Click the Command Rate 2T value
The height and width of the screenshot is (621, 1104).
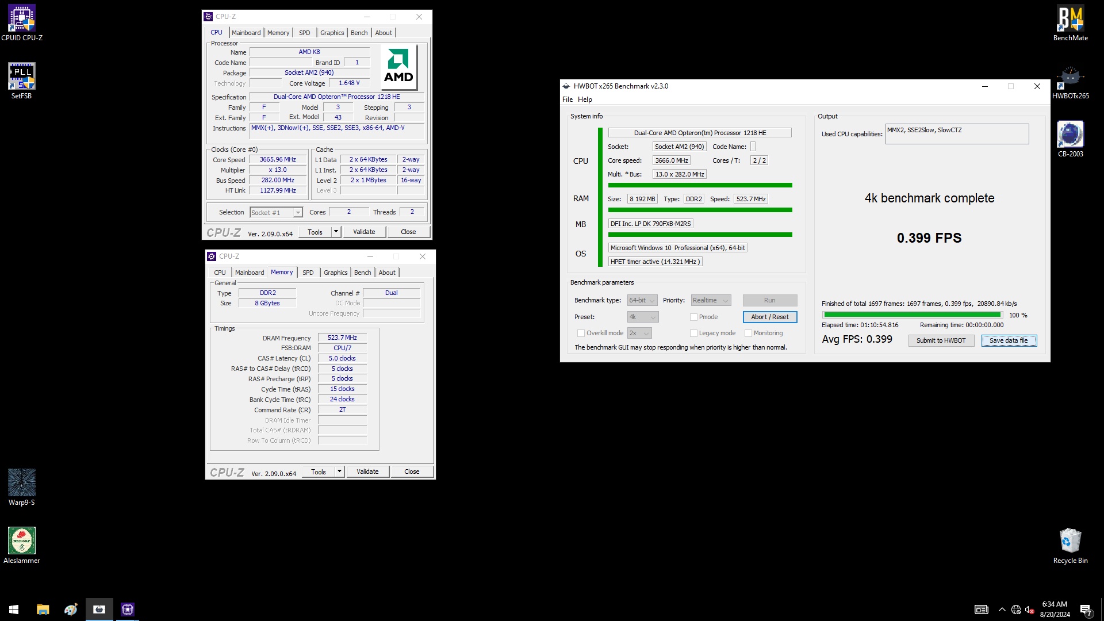[342, 410]
